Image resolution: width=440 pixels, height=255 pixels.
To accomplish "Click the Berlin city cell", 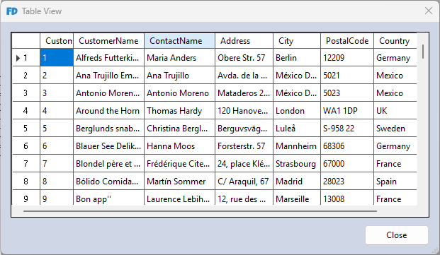I will click(x=297, y=58).
